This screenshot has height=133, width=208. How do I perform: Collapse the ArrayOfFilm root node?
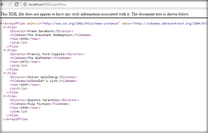click(x=1, y=23)
